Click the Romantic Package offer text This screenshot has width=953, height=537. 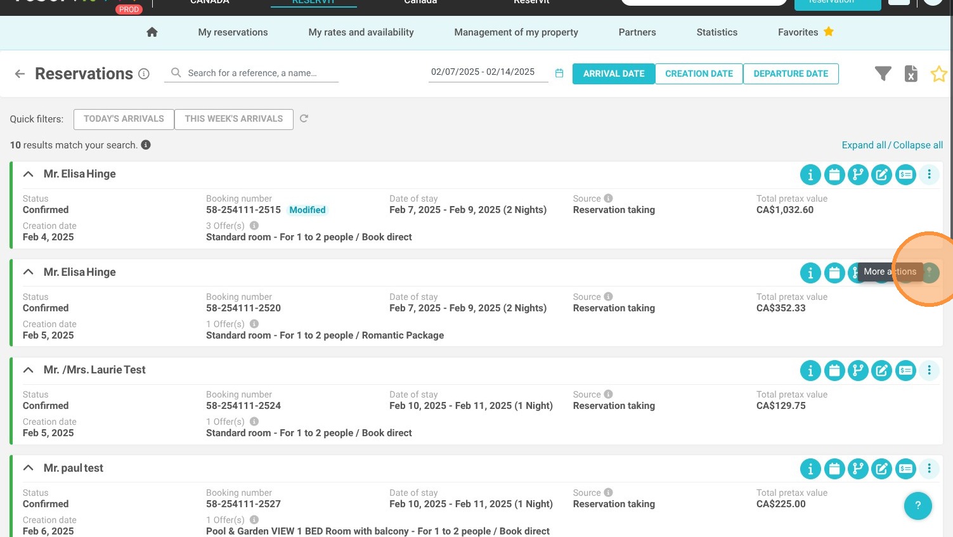[x=403, y=335]
